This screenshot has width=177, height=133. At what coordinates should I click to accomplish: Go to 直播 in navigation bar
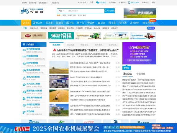point(49,23)
